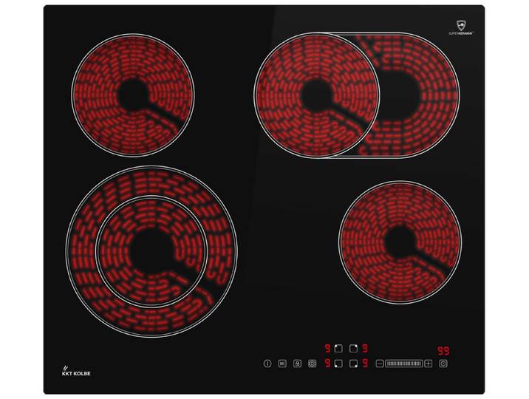Select the bottom-left cooking zone button
Screen dimensions: 529x399
pos(338,364)
